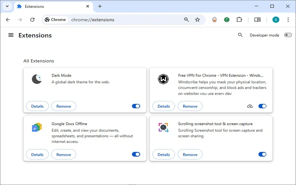Remove the Scrolling screenshot tool extension
Viewport: 296px width, 185px height.
[x=190, y=155]
